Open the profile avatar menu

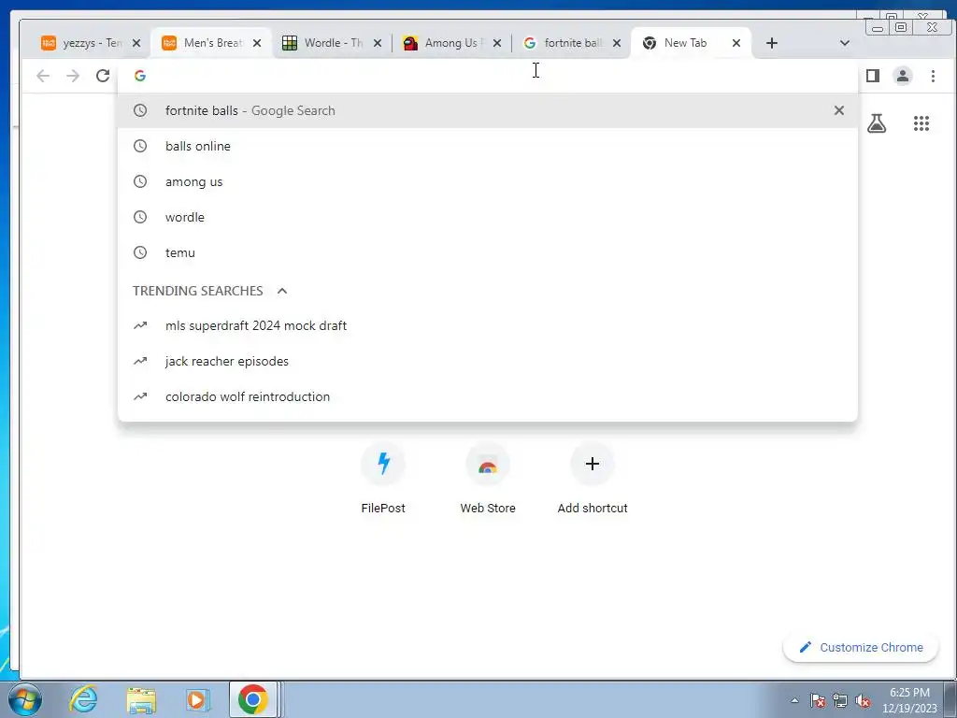pyautogui.click(x=903, y=76)
